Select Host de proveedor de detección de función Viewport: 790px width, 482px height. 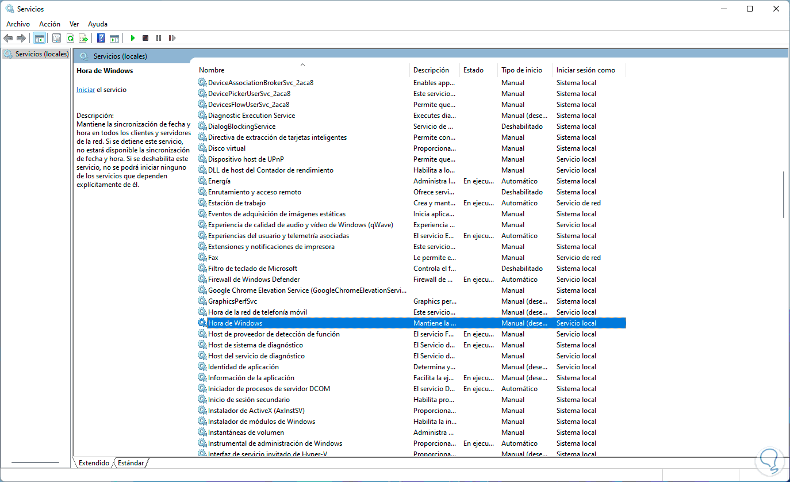tap(411, 334)
